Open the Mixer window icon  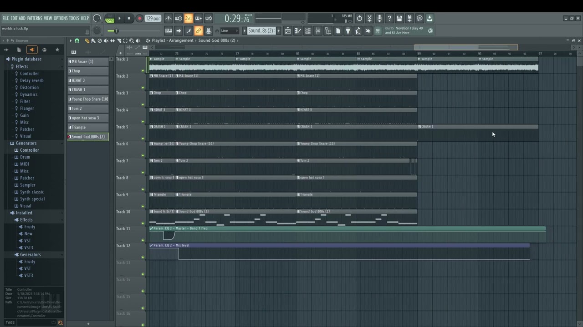pos(318,31)
